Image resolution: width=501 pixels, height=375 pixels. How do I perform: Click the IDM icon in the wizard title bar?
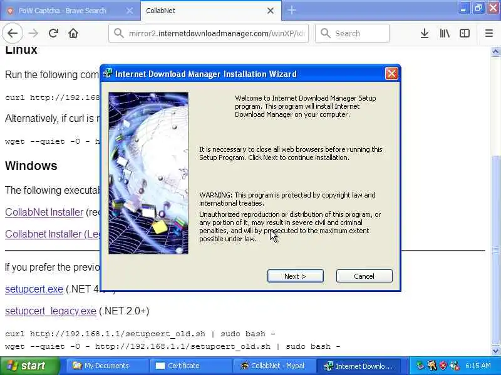click(x=108, y=74)
